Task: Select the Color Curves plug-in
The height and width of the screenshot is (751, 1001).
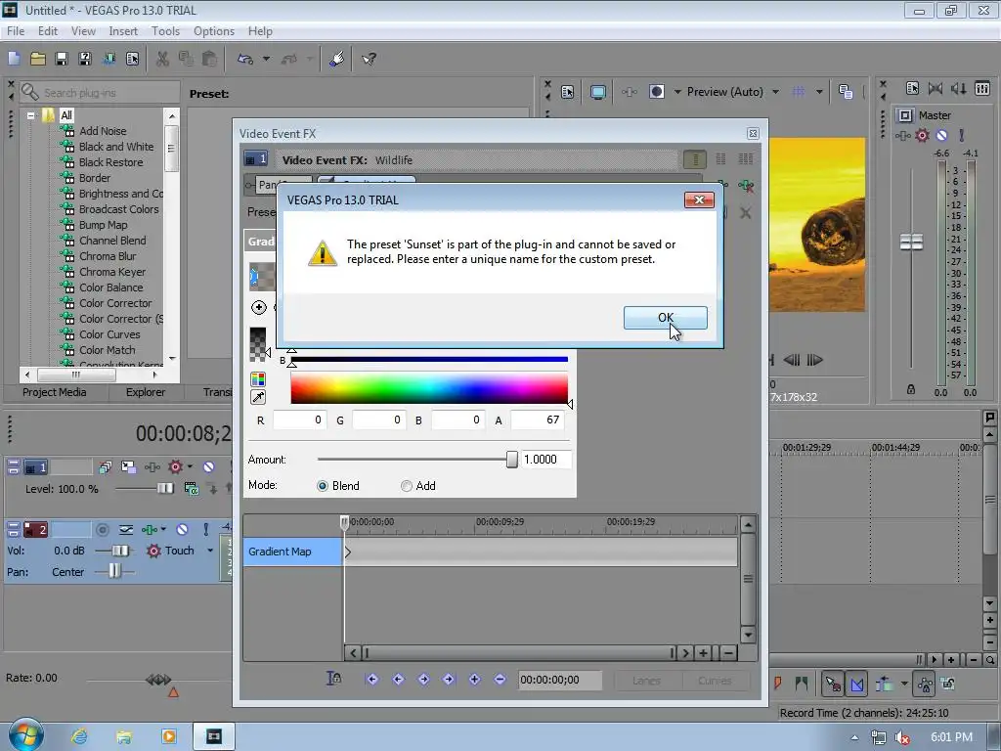Action: click(x=109, y=334)
